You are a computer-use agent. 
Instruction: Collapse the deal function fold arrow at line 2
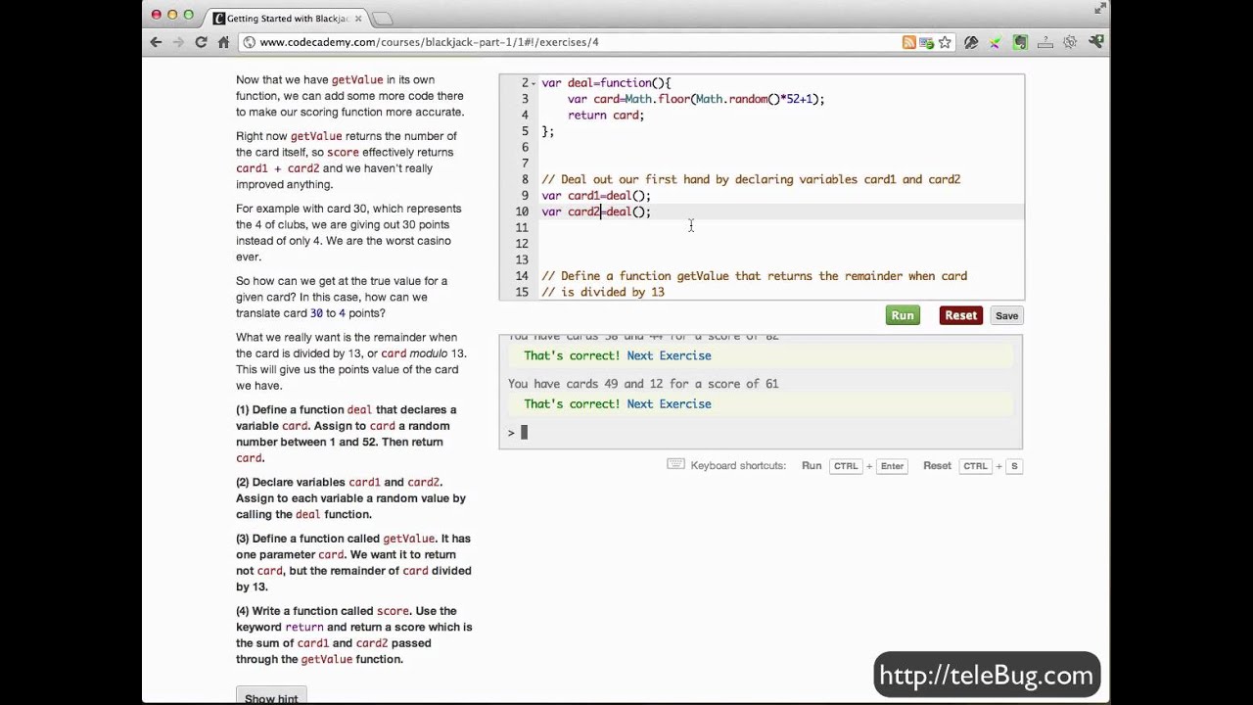(534, 83)
